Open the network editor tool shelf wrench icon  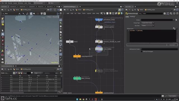point(101,13)
